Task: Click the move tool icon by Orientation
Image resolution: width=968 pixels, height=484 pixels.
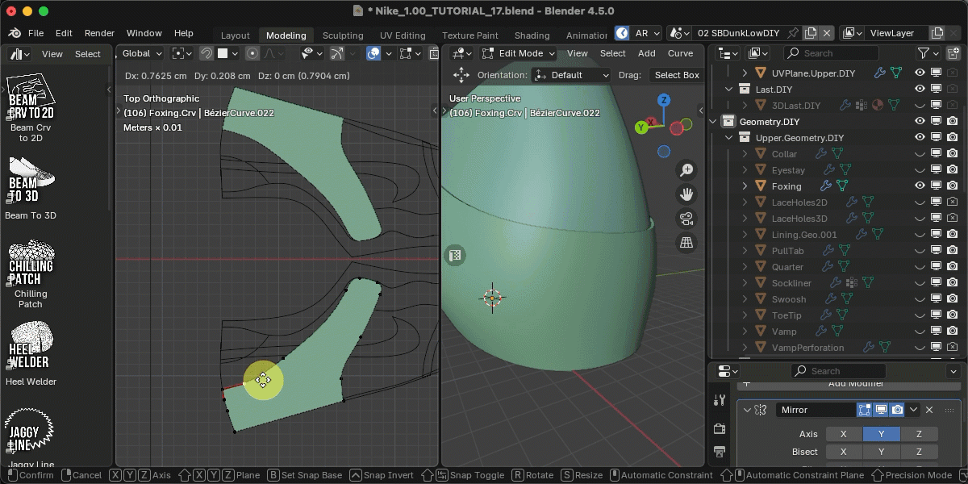Action: click(461, 75)
